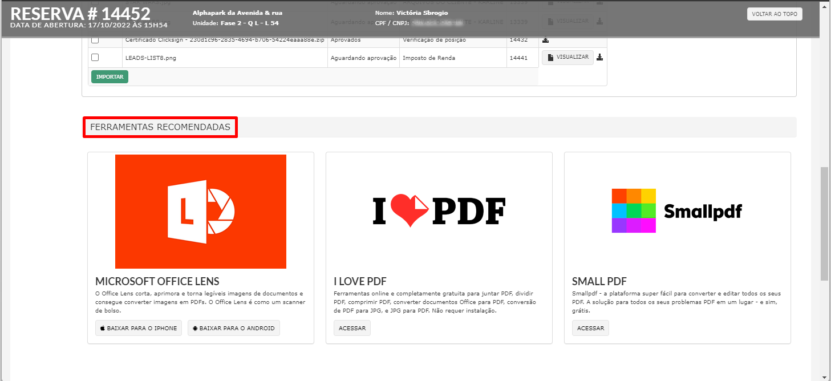Image resolution: width=831 pixels, height=381 pixels.
Task: Hit ACESSAR under I Love PDF
Action: (352, 328)
